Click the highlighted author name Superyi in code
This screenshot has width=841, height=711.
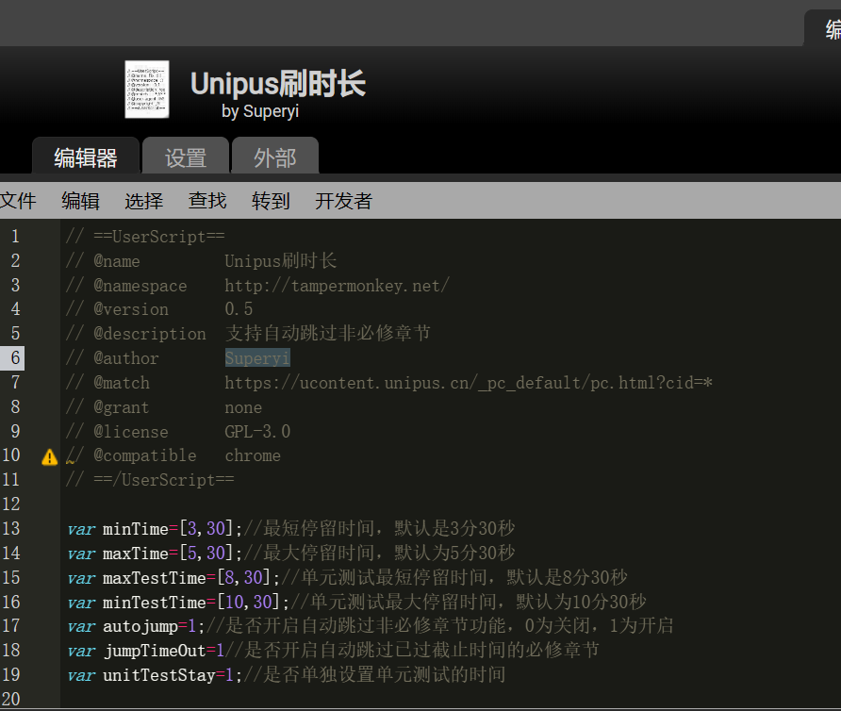click(x=257, y=358)
